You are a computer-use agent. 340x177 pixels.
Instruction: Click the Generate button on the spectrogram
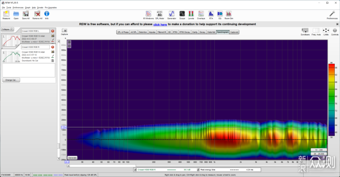pos(72,158)
